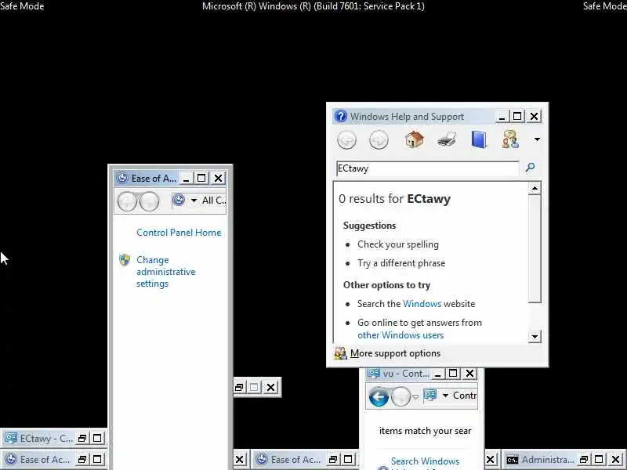Viewport: 627px width, 470px height.
Task: Click help results scrollbar down arrow
Action: pyautogui.click(x=535, y=337)
